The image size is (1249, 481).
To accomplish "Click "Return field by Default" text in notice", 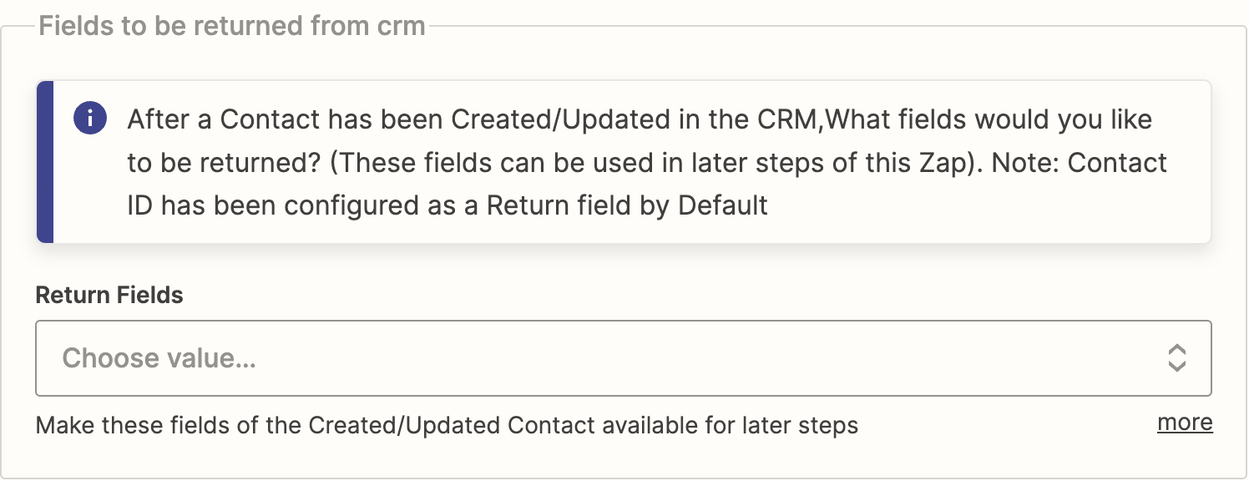I will point(627,205).
